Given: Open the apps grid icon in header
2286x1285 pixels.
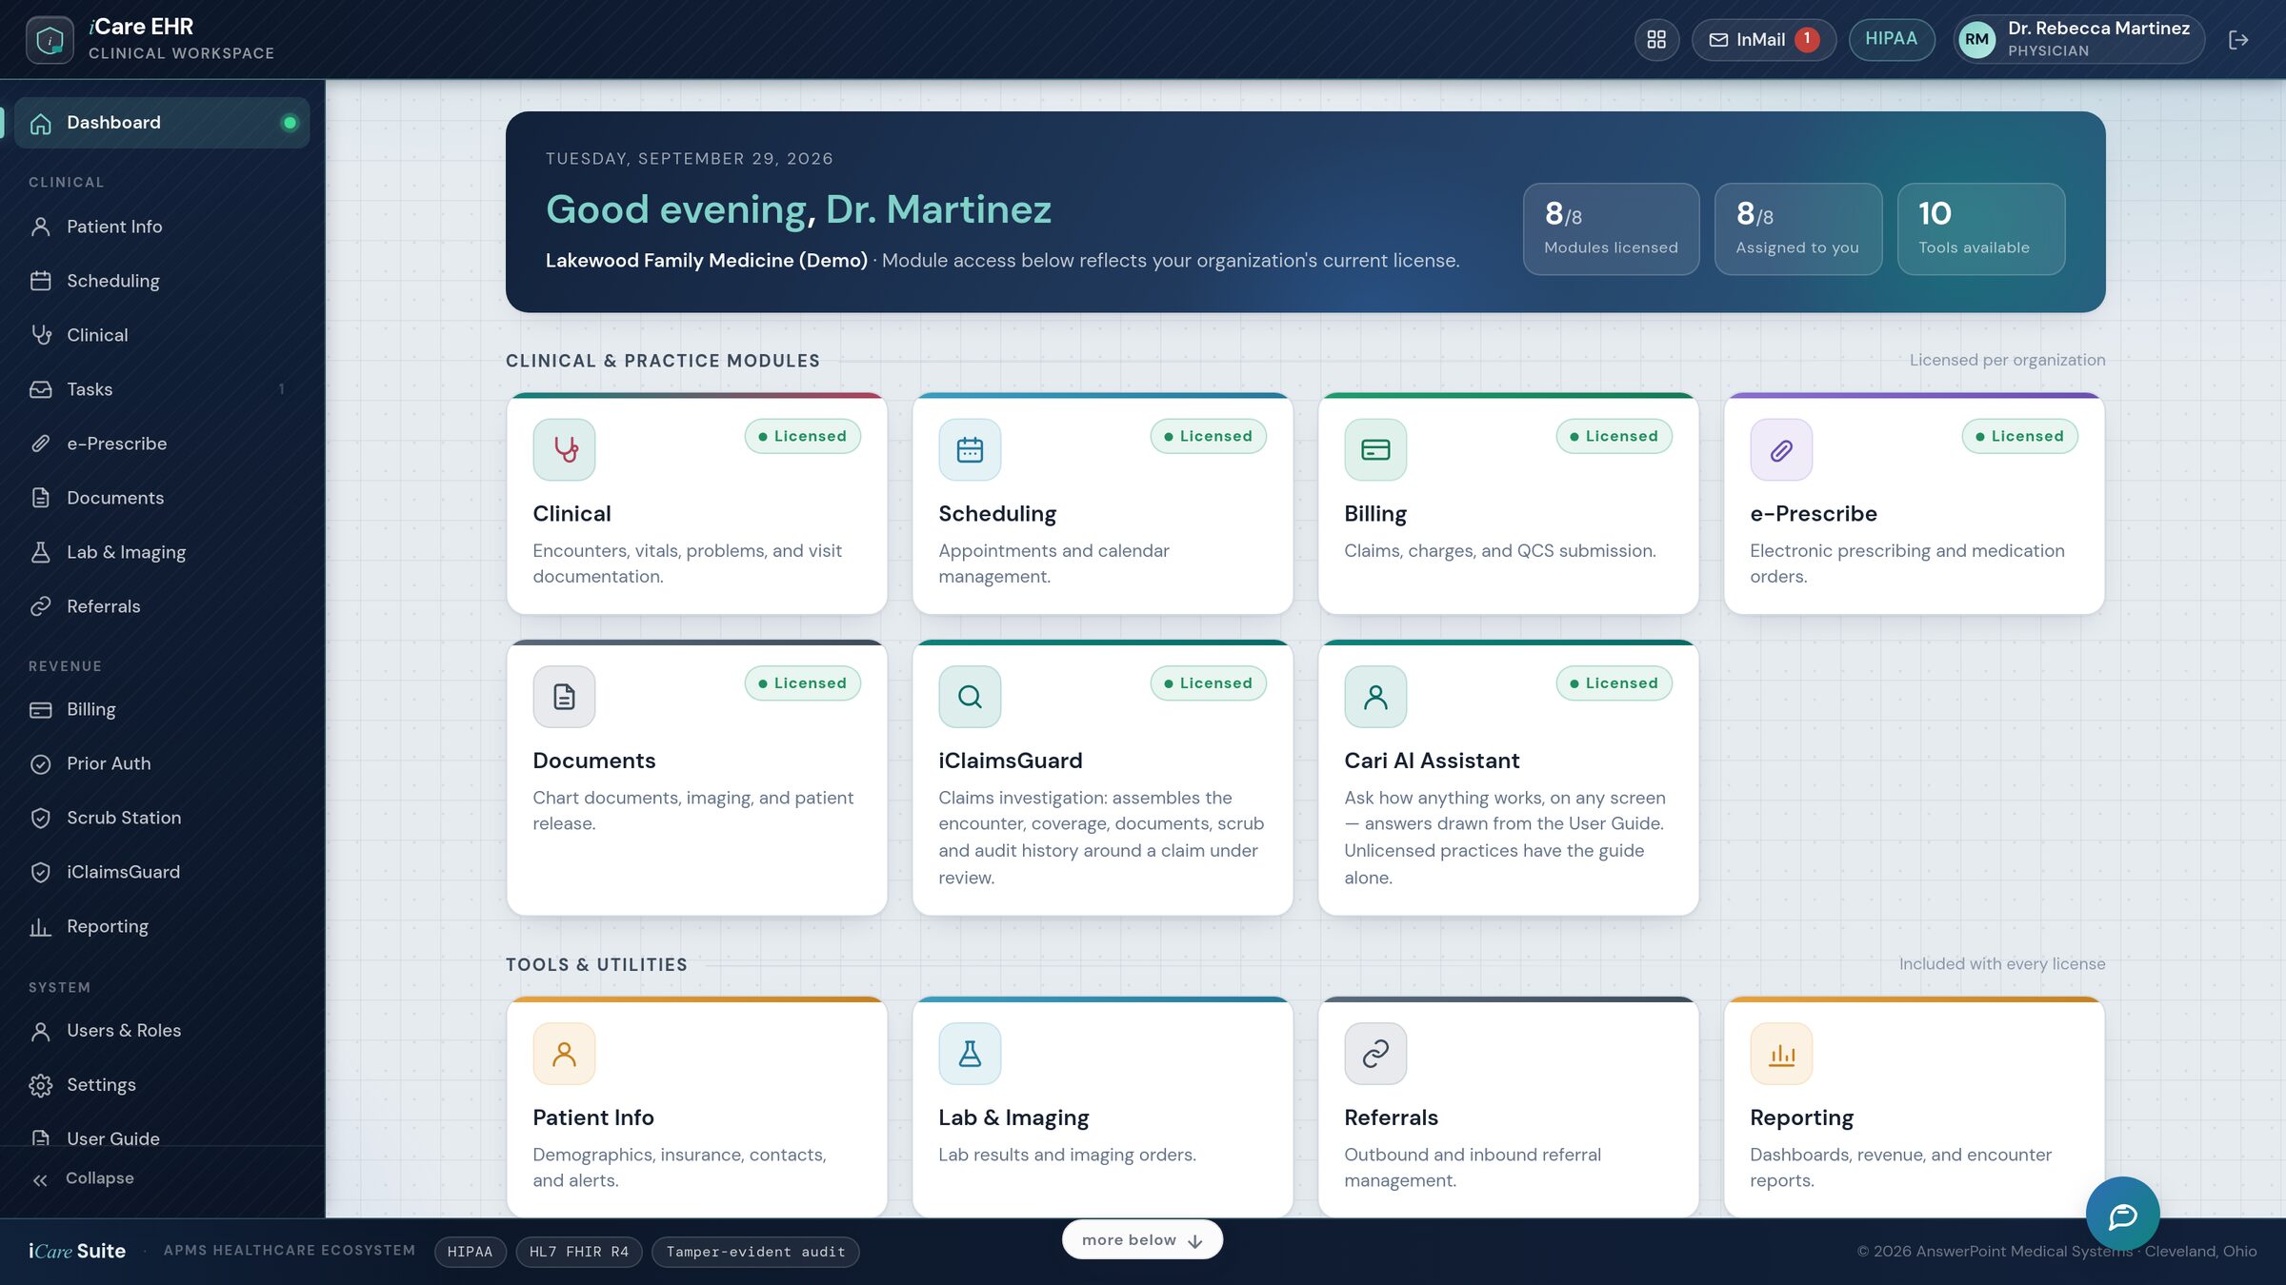Looking at the screenshot, I should pyautogui.click(x=1656, y=39).
